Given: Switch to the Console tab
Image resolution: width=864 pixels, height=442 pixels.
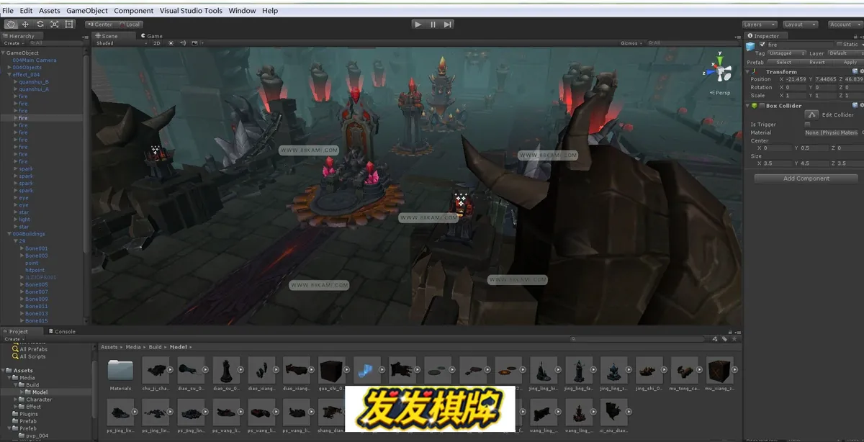Looking at the screenshot, I should pos(61,332).
